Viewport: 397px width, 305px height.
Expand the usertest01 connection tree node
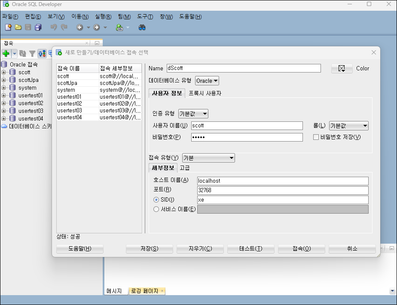click(x=3, y=96)
